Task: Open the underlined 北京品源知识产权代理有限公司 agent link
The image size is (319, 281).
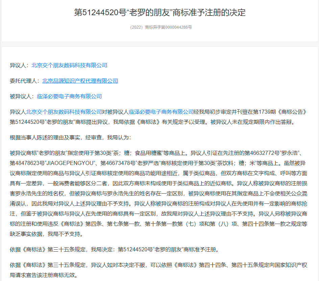Action: (80, 81)
